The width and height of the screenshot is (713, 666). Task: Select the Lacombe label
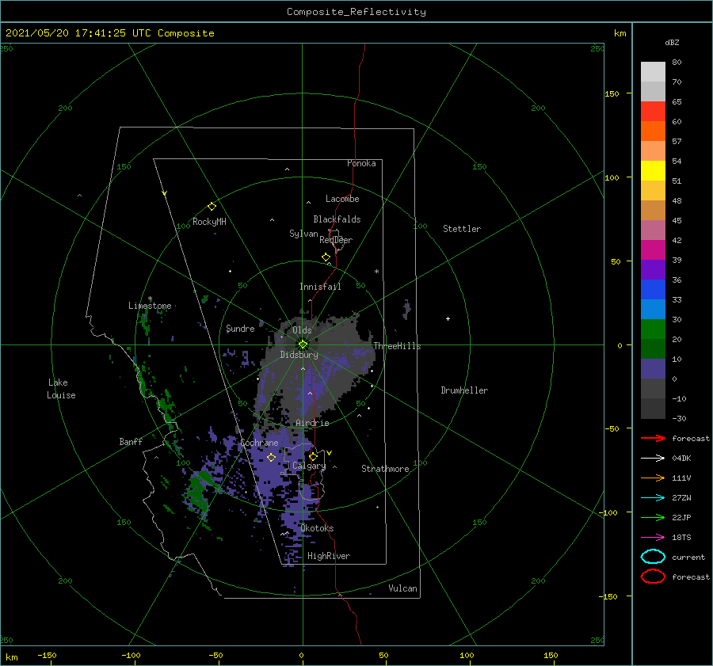click(x=342, y=199)
